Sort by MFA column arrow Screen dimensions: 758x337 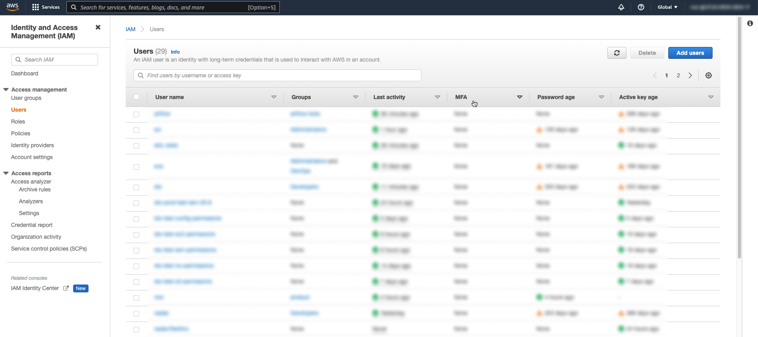(x=520, y=97)
